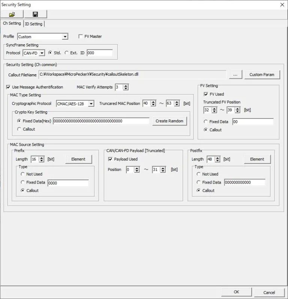This screenshot has width=288, height=299.
Task: Adjust the Prefix Length spinner
Action: click(x=41, y=159)
